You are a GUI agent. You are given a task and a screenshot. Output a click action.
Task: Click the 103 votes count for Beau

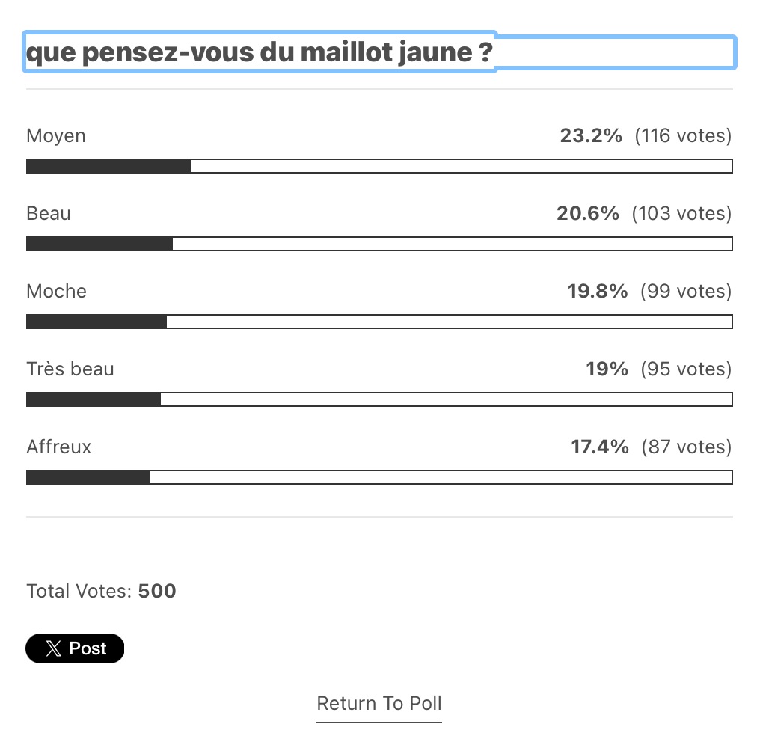pos(681,214)
